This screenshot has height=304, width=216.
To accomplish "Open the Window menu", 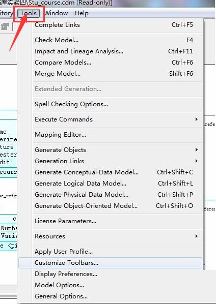I will [56, 13].
